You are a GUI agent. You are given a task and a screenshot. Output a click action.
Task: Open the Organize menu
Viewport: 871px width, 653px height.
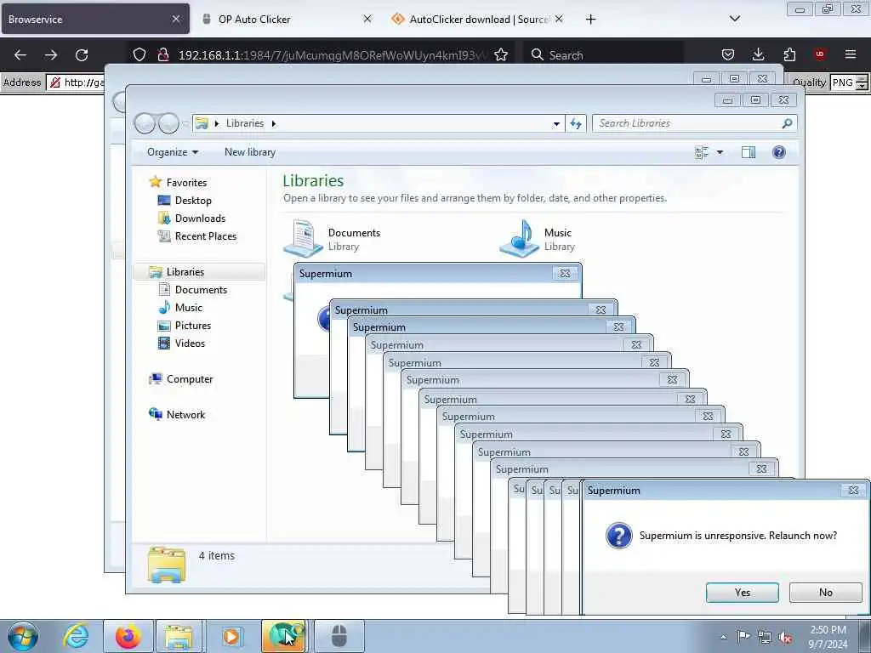coord(172,152)
